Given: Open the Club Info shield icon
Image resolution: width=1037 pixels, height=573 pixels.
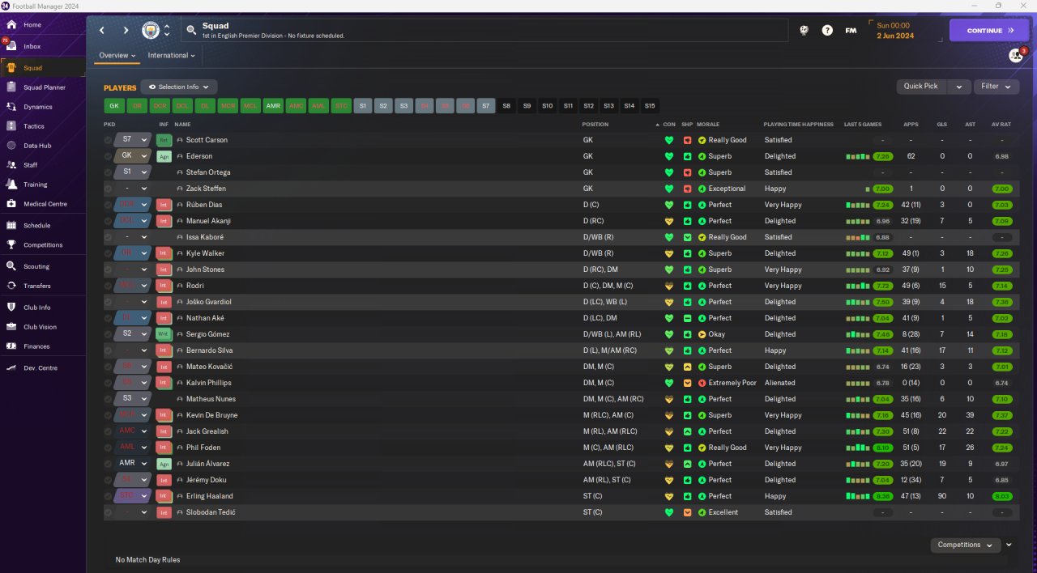Looking at the screenshot, I should point(11,308).
